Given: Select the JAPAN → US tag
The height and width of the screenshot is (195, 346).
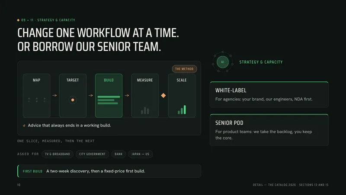Looking at the screenshot, I should [x=140, y=154].
